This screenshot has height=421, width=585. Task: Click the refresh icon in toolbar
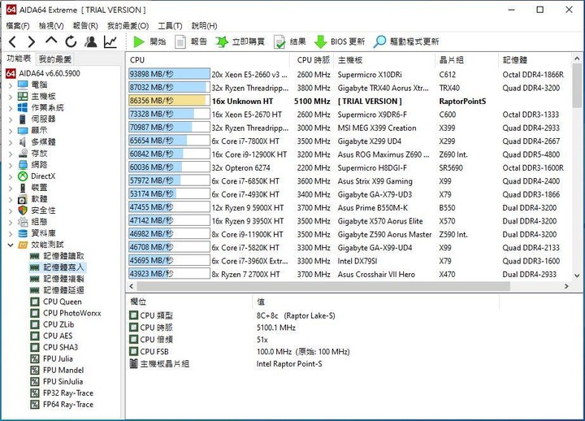tap(71, 41)
